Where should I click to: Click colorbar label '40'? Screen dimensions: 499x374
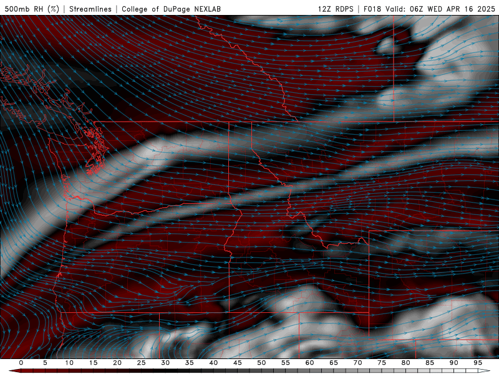click(x=213, y=363)
